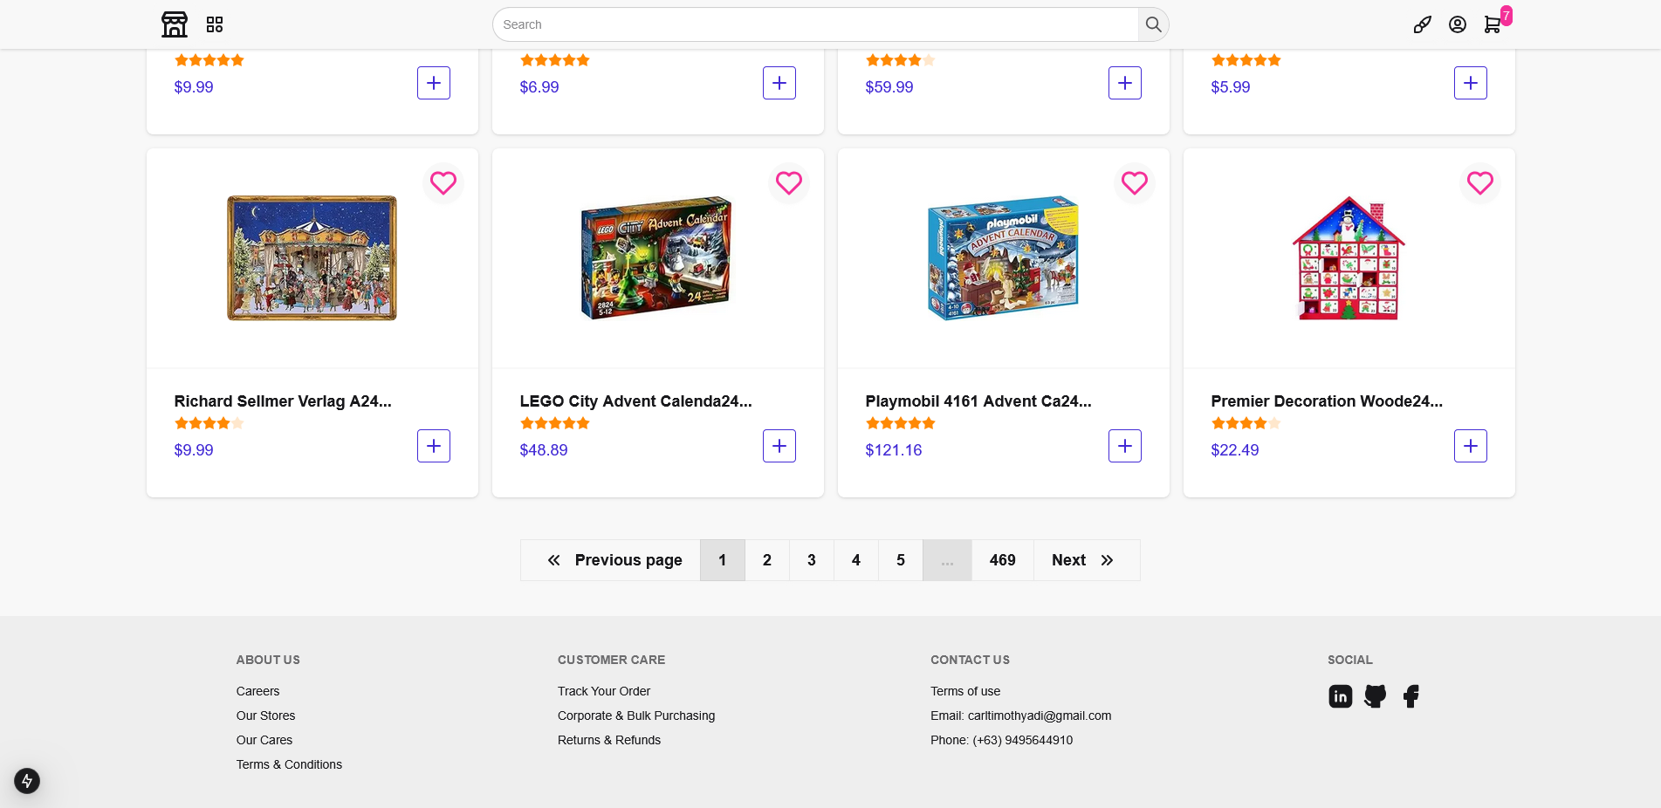Image resolution: width=1661 pixels, height=808 pixels.
Task: Open the LinkedIn social icon
Action: [x=1341, y=696]
